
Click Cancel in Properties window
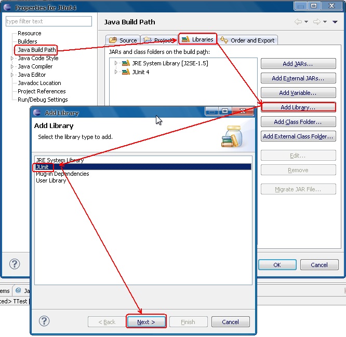click(x=319, y=265)
